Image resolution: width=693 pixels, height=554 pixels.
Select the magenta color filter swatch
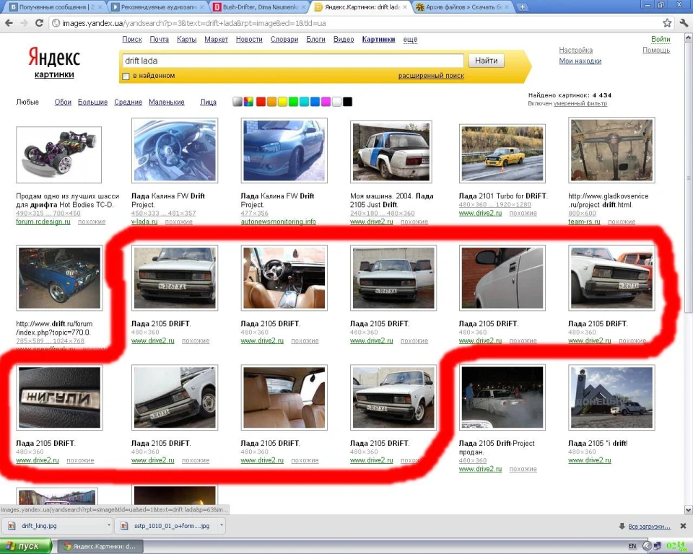tap(326, 102)
